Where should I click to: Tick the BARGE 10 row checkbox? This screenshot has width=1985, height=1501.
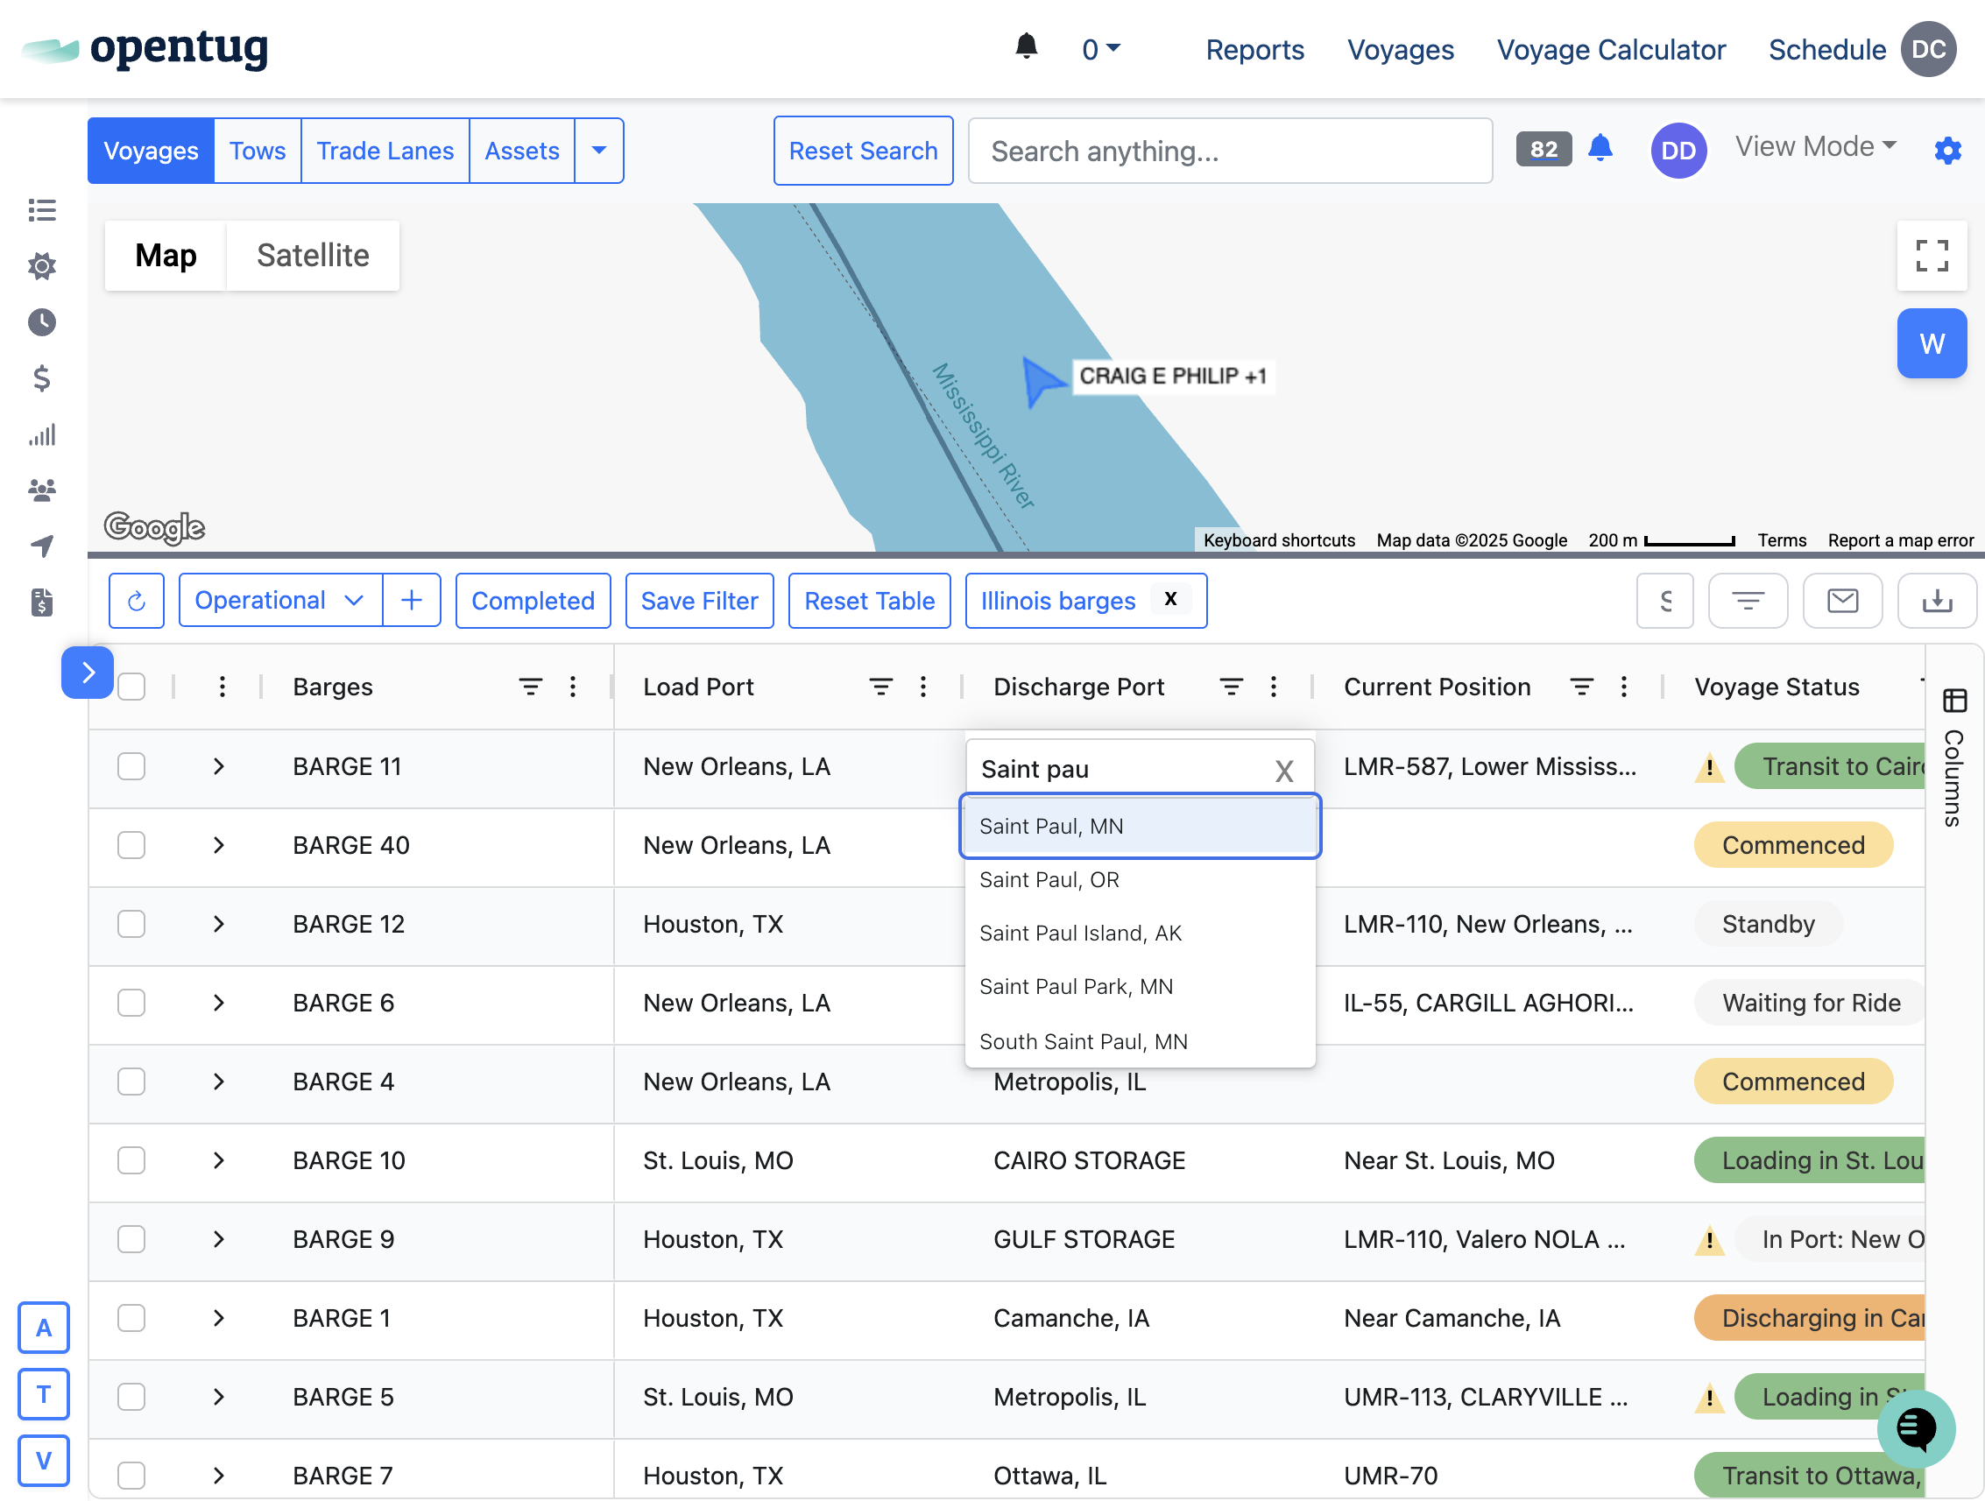pyautogui.click(x=132, y=1161)
